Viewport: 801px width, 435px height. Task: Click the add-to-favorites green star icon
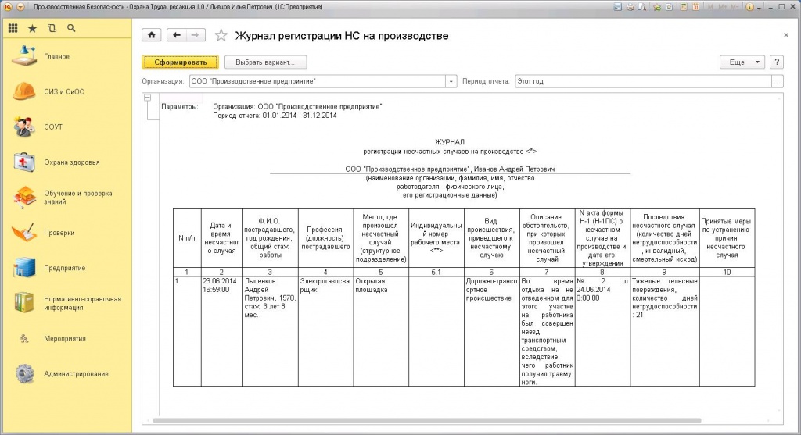(x=657, y=7)
